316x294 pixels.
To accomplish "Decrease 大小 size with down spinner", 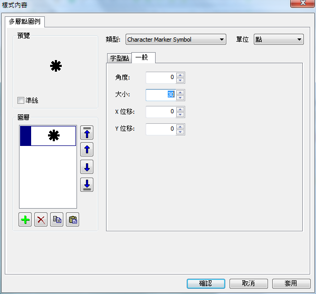I will tap(180, 98).
